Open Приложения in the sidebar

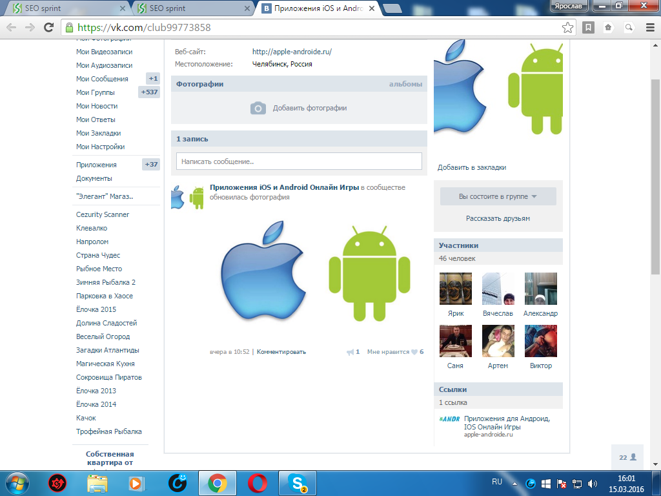(96, 165)
